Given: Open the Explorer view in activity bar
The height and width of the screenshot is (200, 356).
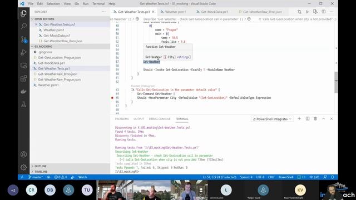Looking at the screenshot, I should (23, 13).
